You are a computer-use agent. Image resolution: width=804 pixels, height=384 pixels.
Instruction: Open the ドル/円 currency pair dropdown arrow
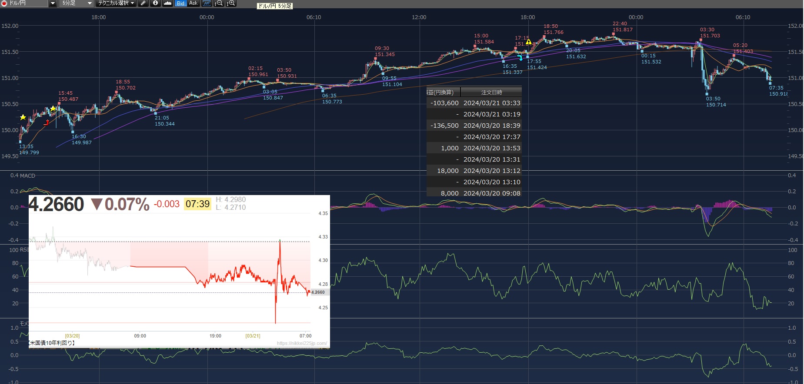click(53, 3)
